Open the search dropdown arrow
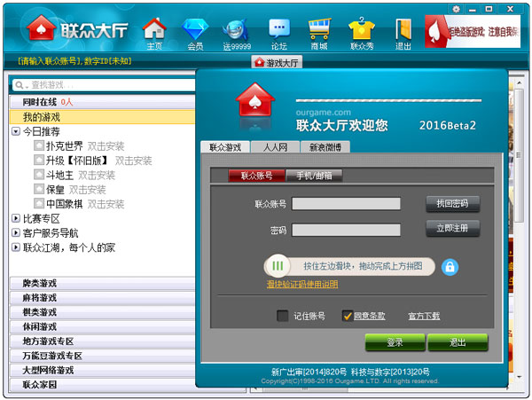The width and height of the screenshot is (532, 400). [26, 86]
